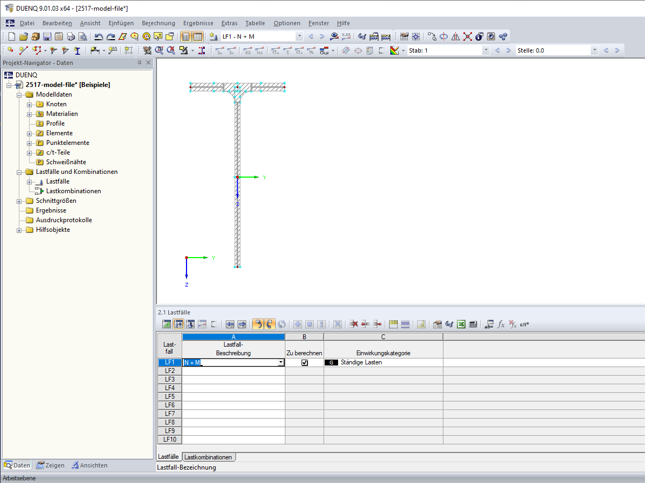Switch to the Lastkombinationen tab
The width and height of the screenshot is (645, 483).
tap(209, 457)
